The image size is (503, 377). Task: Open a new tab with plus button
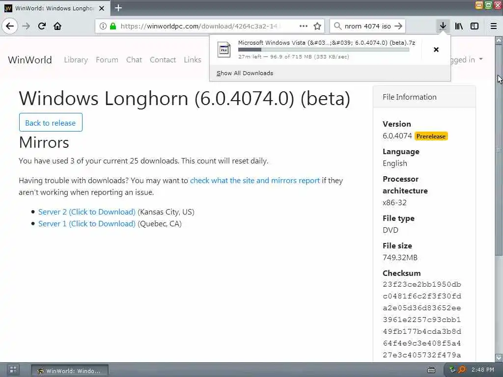(118, 8)
